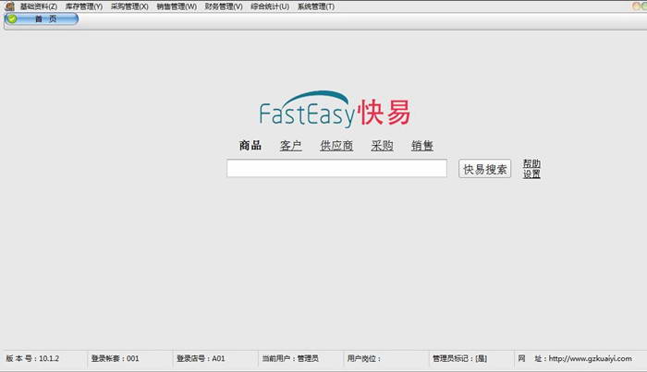Image resolution: width=647 pixels, height=372 pixels.
Task: Click the green check icon on 首页 tab
Action: click(x=12, y=19)
